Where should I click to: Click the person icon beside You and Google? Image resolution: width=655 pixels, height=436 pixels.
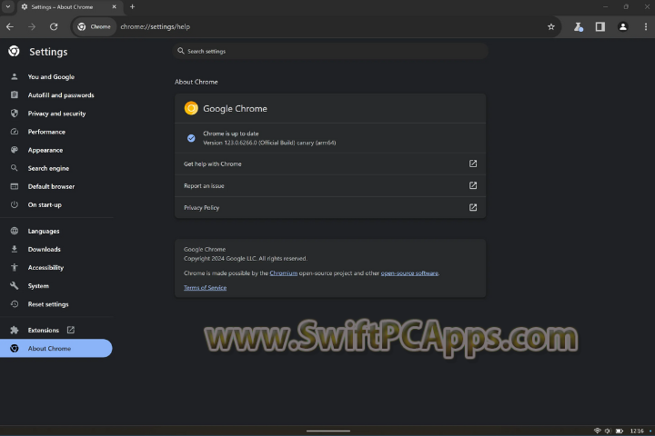pyautogui.click(x=15, y=77)
